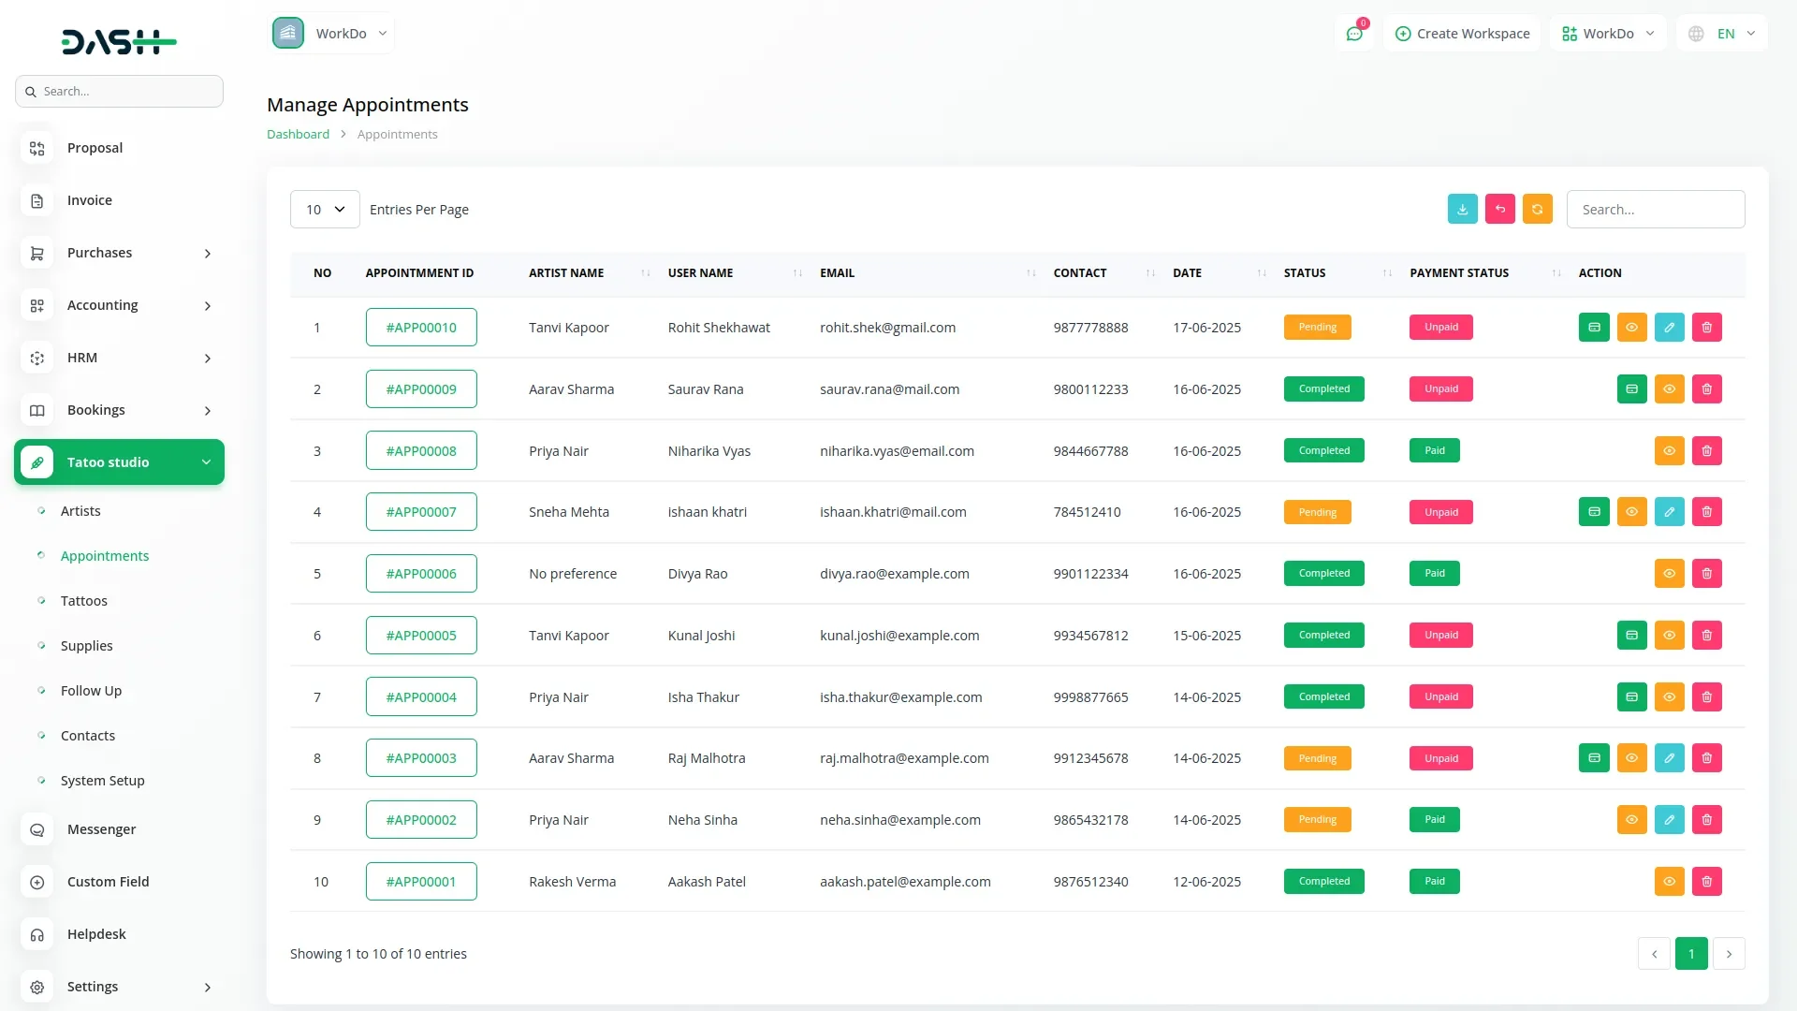
Task: Open the entries per page dropdown
Action: click(x=325, y=210)
